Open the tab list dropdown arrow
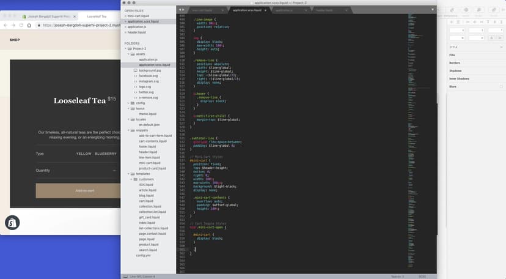 point(432,10)
